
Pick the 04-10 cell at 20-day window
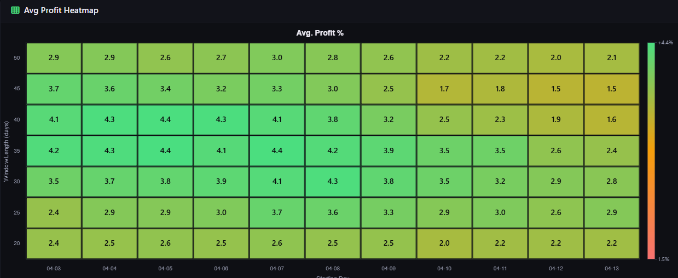pyautogui.click(x=444, y=243)
